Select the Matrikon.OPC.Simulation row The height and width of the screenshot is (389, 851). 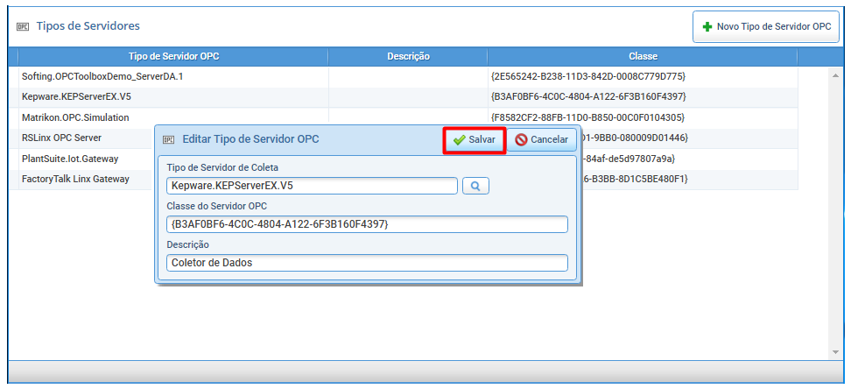403,118
